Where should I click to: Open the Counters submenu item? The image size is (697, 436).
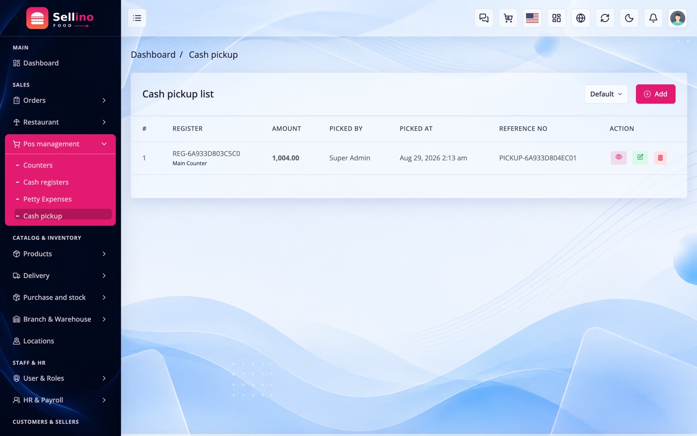[x=38, y=165]
